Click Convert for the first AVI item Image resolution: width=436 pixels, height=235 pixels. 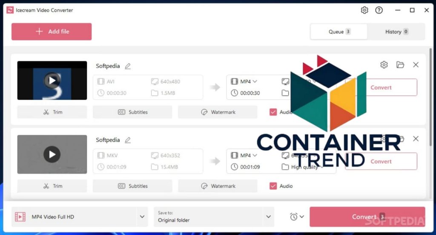381,87
